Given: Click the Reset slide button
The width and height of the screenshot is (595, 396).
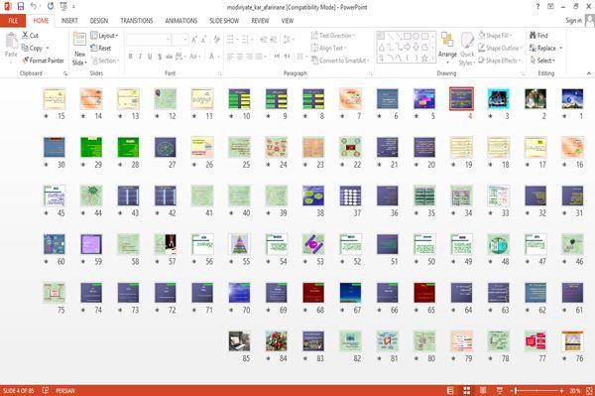Looking at the screenshot, I should pyautogui.click(x=101, y=48).
